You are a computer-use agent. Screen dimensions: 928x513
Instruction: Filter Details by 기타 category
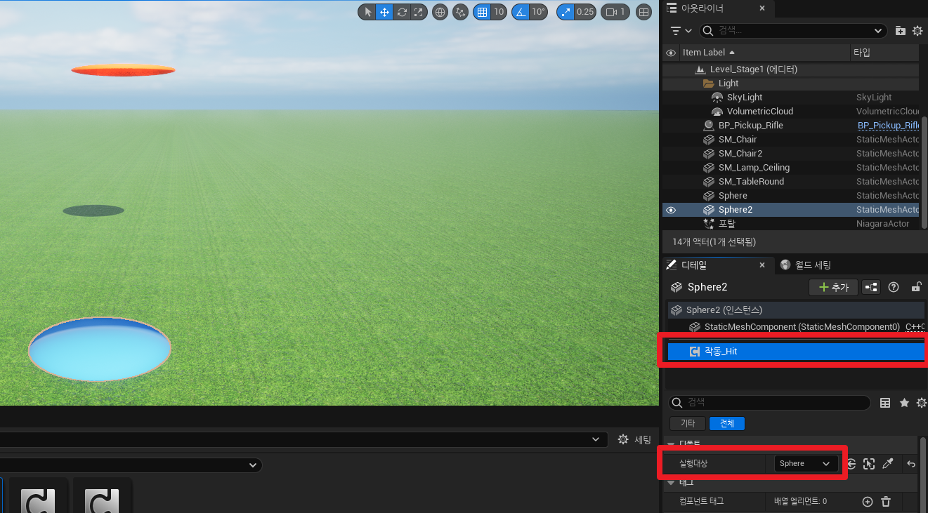point(688,423)
